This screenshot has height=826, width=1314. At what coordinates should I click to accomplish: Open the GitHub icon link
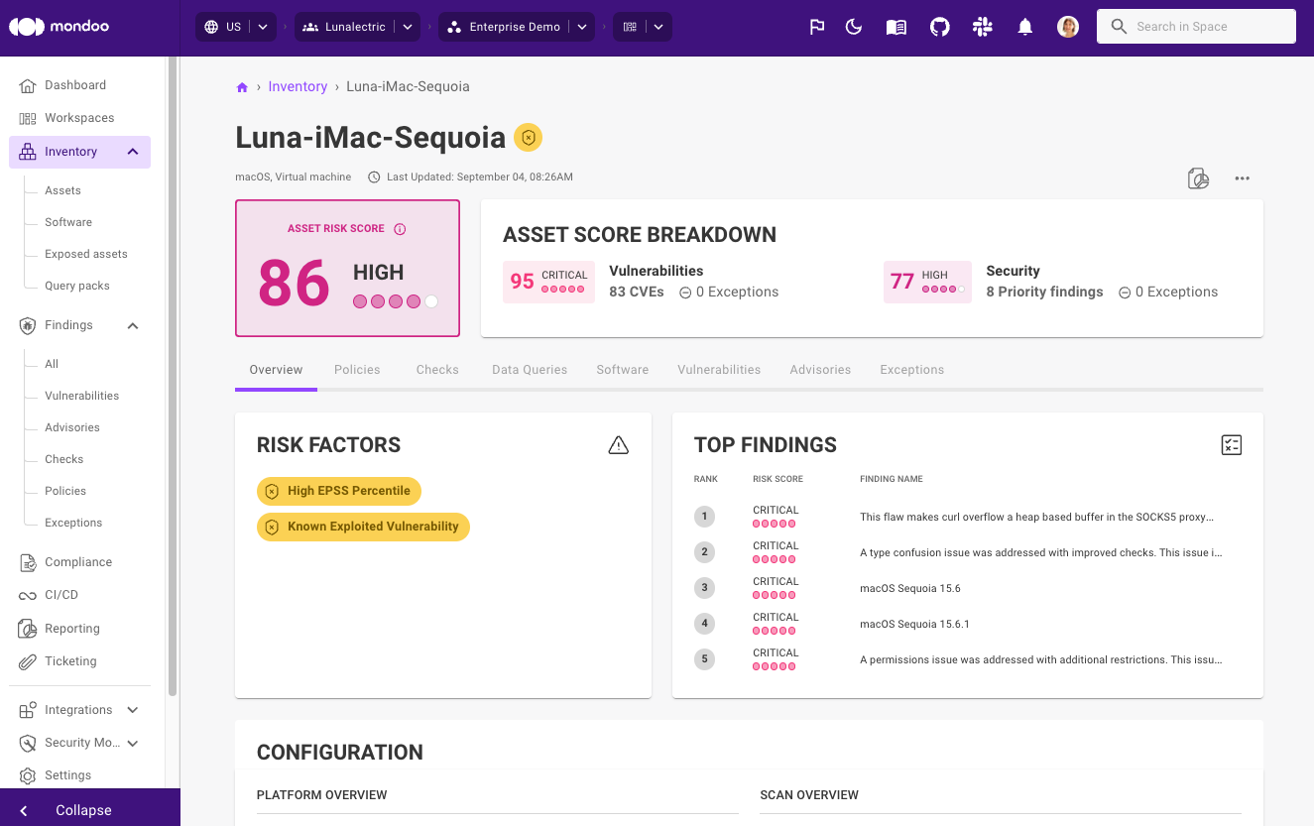940,28
